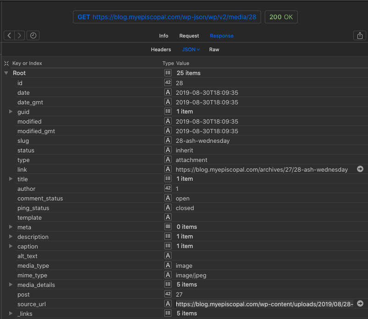
Task: Collapse the Root node
Action: tap(6, 73)
